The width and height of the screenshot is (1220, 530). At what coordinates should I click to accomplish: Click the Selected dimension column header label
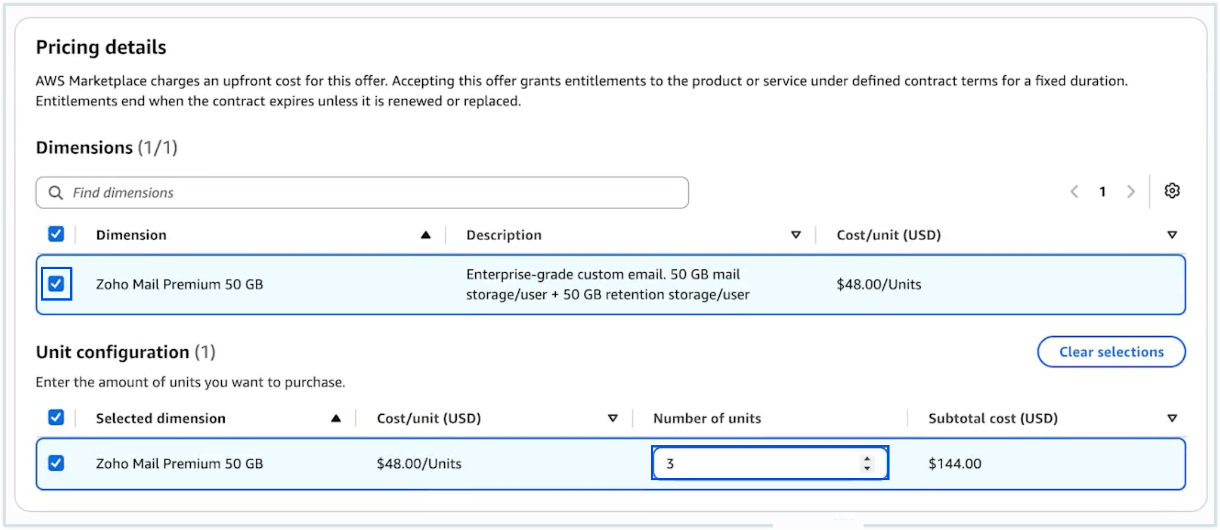click(161, 419)
